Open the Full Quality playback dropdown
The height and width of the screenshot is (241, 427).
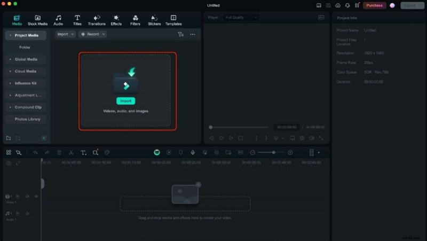[x=241, y=18]
